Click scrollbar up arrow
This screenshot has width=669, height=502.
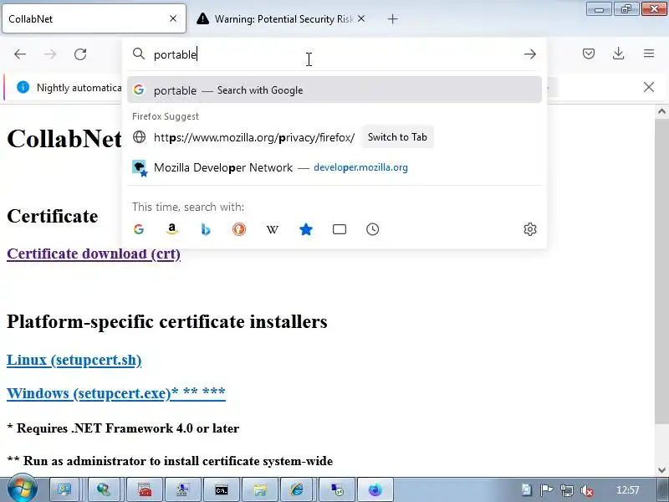click(x=661, y=111)
